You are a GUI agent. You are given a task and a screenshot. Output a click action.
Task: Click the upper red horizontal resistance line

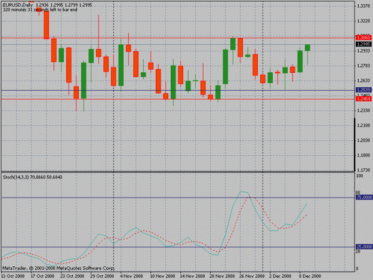(x=178, y=38)
